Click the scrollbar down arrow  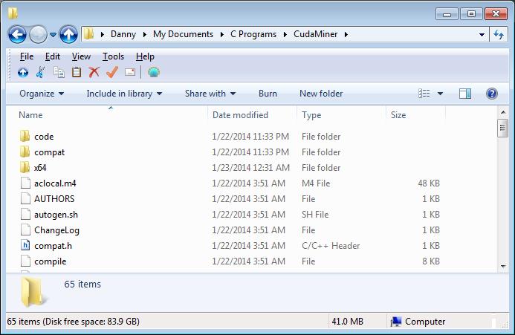pyautogui.click(x=503, y=266)
